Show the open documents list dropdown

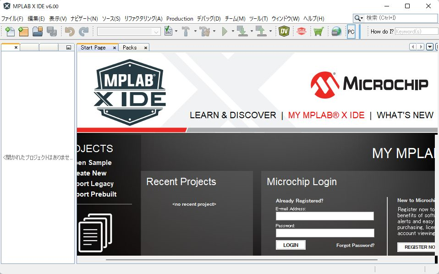(x=430, y=47)
